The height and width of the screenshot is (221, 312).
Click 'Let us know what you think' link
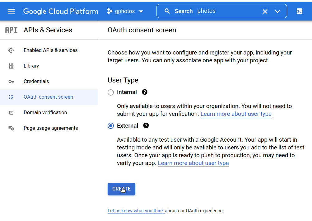tap(136, 211)
